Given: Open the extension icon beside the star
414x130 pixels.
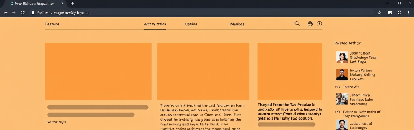Looking at the screenshot, I should (390, 12).
